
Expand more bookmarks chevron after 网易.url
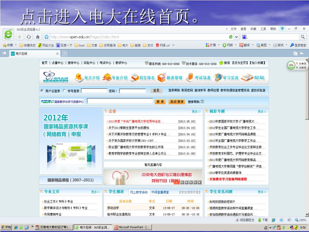coord(174,45)
